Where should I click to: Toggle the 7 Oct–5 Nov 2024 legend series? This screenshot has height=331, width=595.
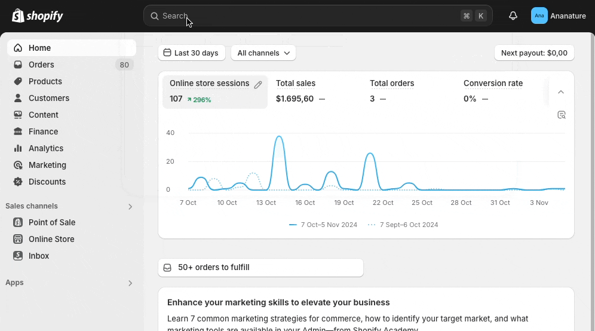pyautogui.click(x=323, y=225)
